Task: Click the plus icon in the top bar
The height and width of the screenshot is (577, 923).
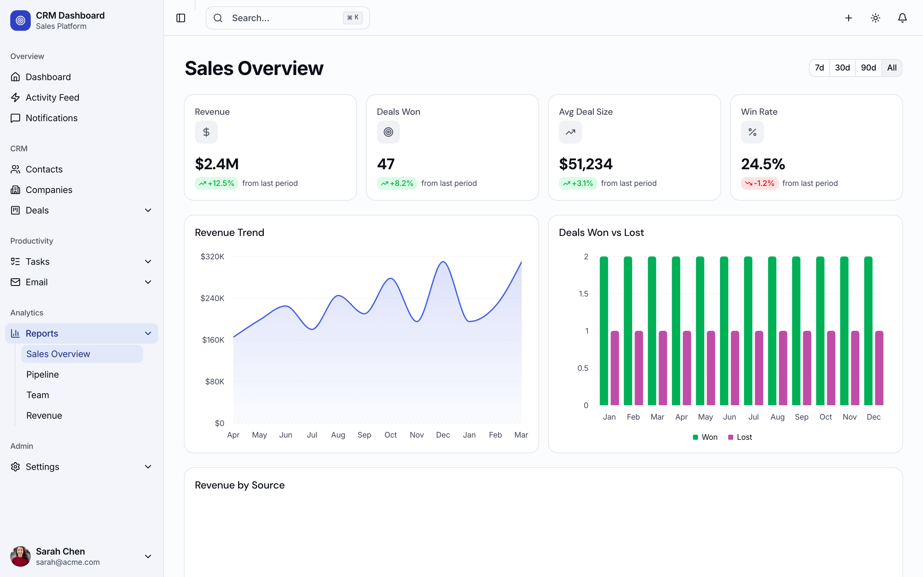Action: [848, 18]
